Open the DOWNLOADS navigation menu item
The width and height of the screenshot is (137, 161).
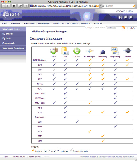click(x=58, y=24)
